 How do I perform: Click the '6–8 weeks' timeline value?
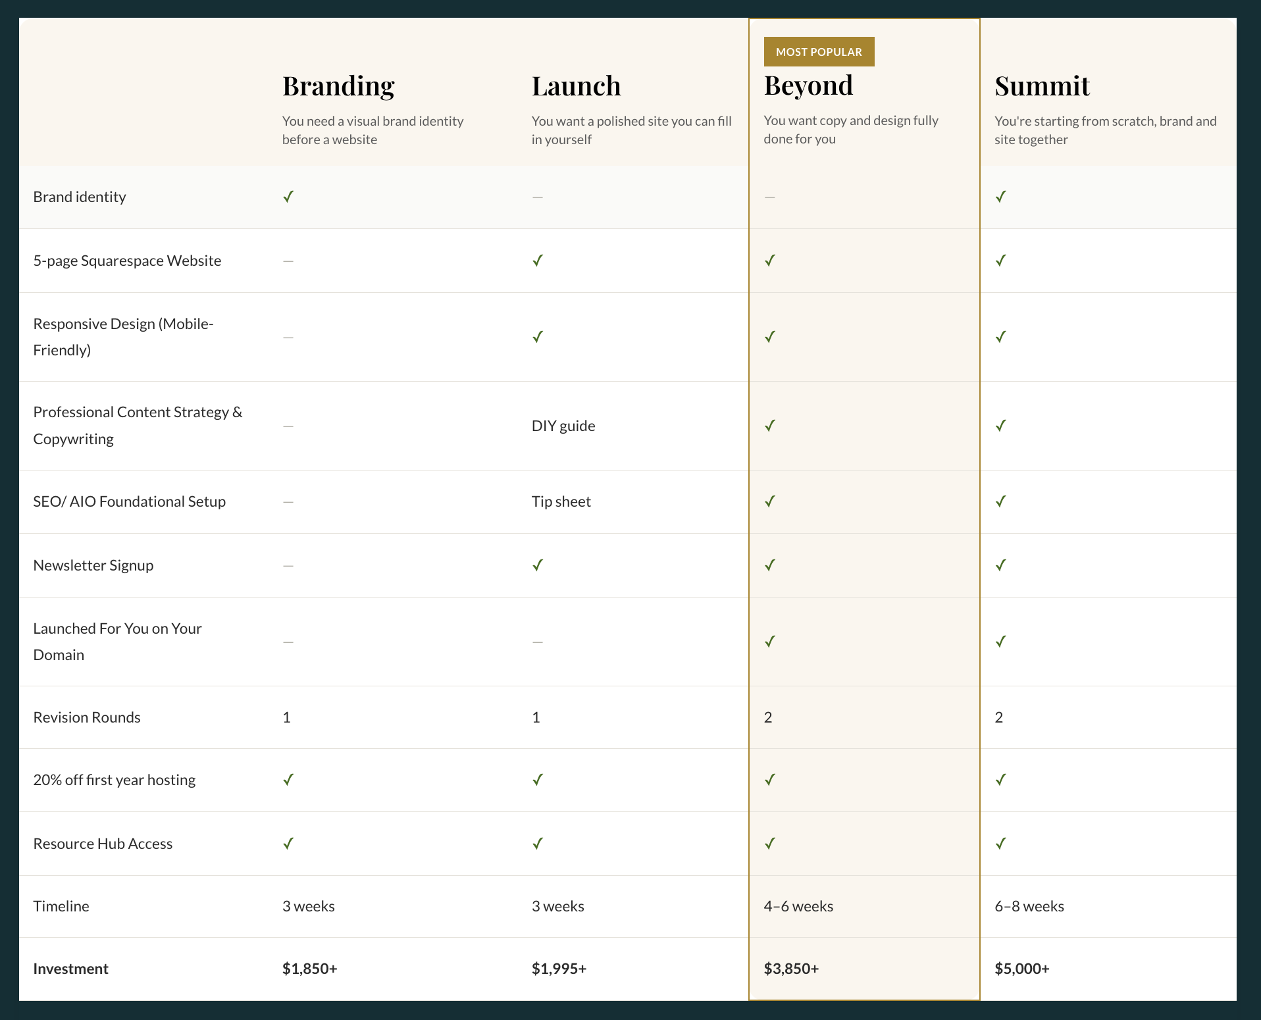tap(1029, 906)
